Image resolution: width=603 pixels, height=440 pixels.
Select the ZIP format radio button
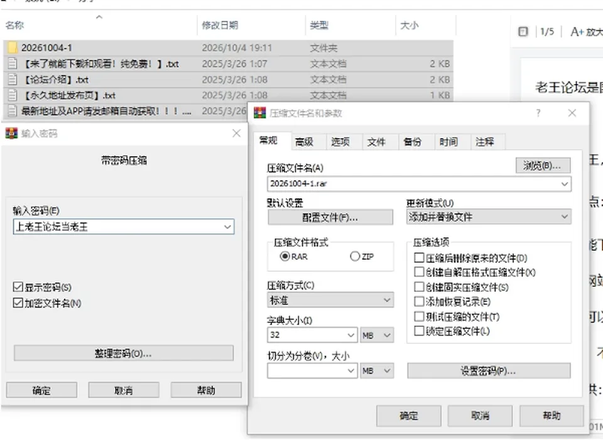pos(354,256)
